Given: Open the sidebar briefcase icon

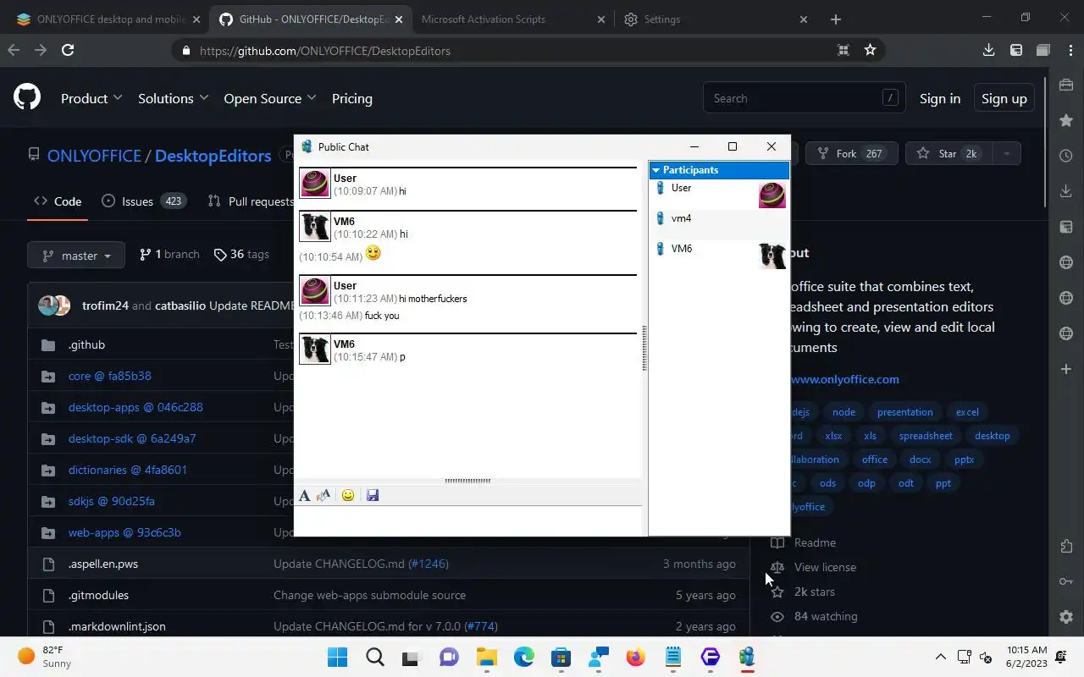Looking at the screenshot, I should pos(1066,85).
